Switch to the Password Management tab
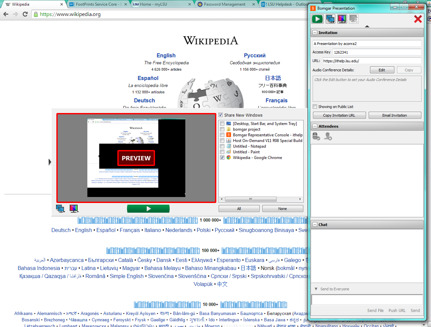431x327 pixels. click(225, 4)
